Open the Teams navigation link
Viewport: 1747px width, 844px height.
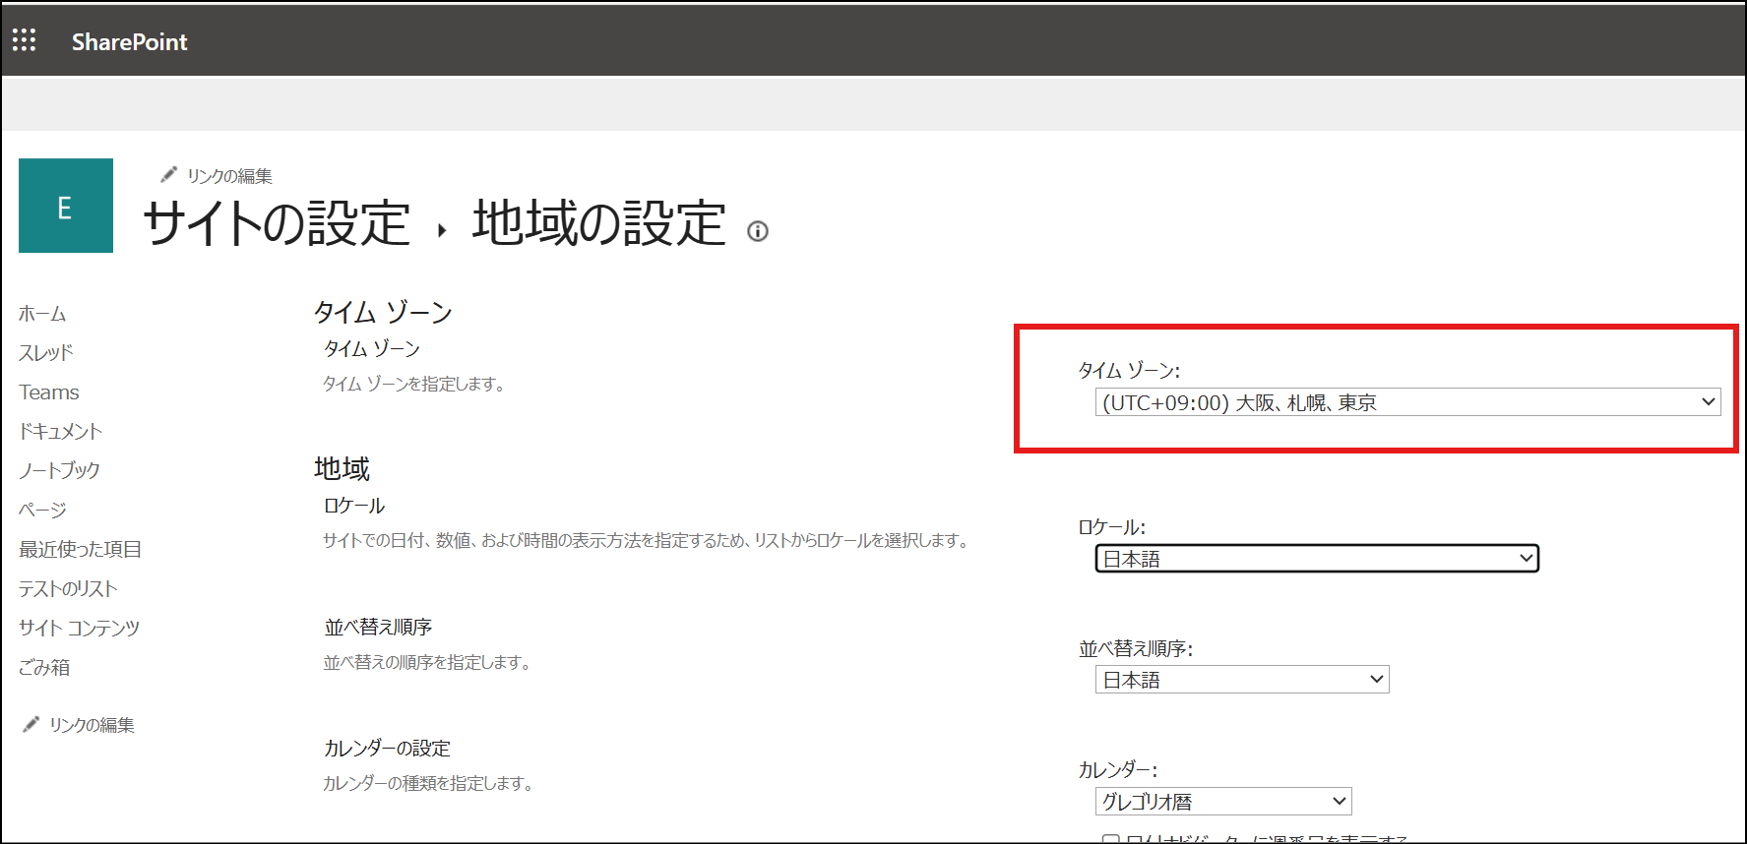click(49, 392)
